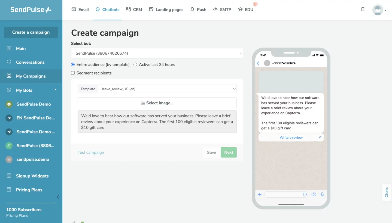The width and height of the screenshot is (392, 223).
Task: Open Signup Widgets
Action: coord(31,176)
